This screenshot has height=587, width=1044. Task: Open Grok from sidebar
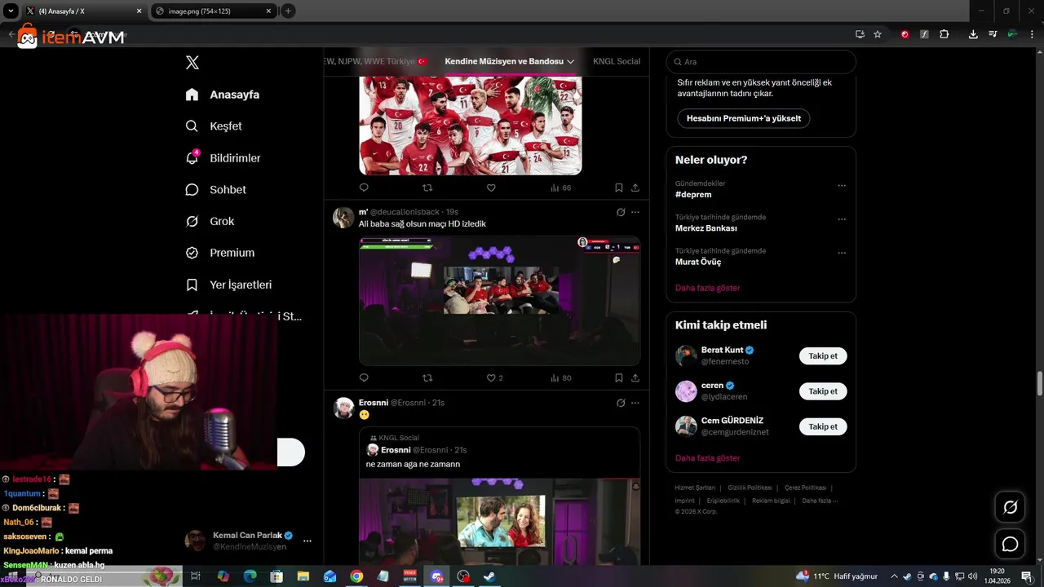pos(210,221)
